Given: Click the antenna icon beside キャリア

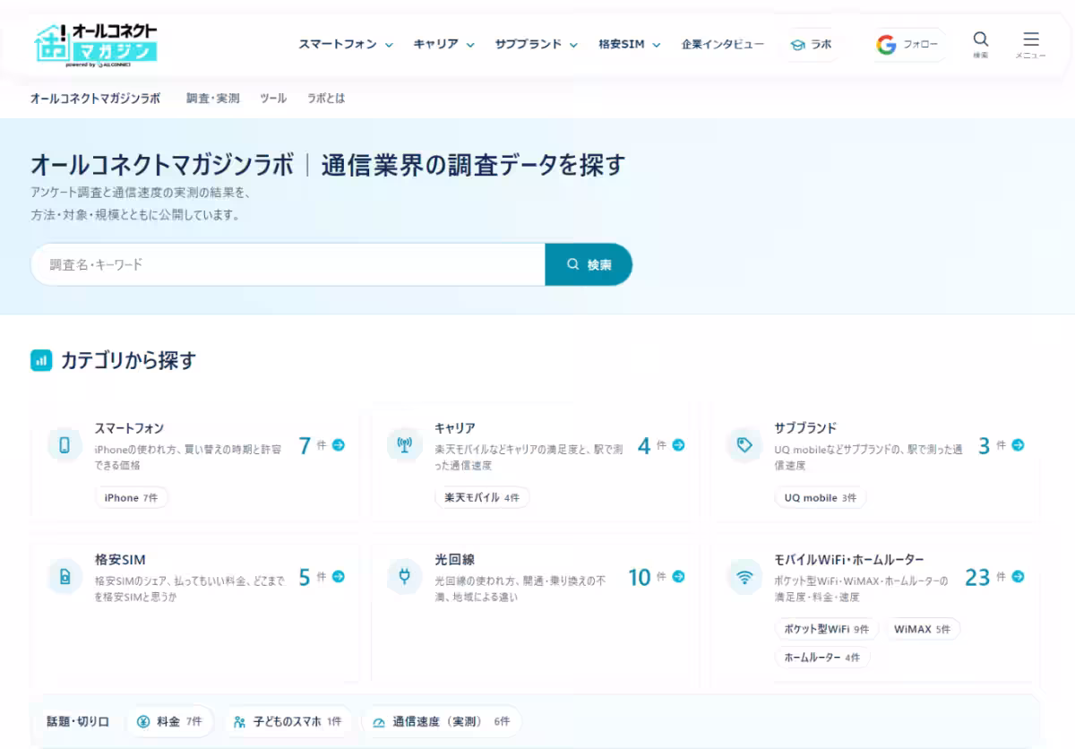Looking at the screenshot, I should pyautogui.click(x=404, y=444).
